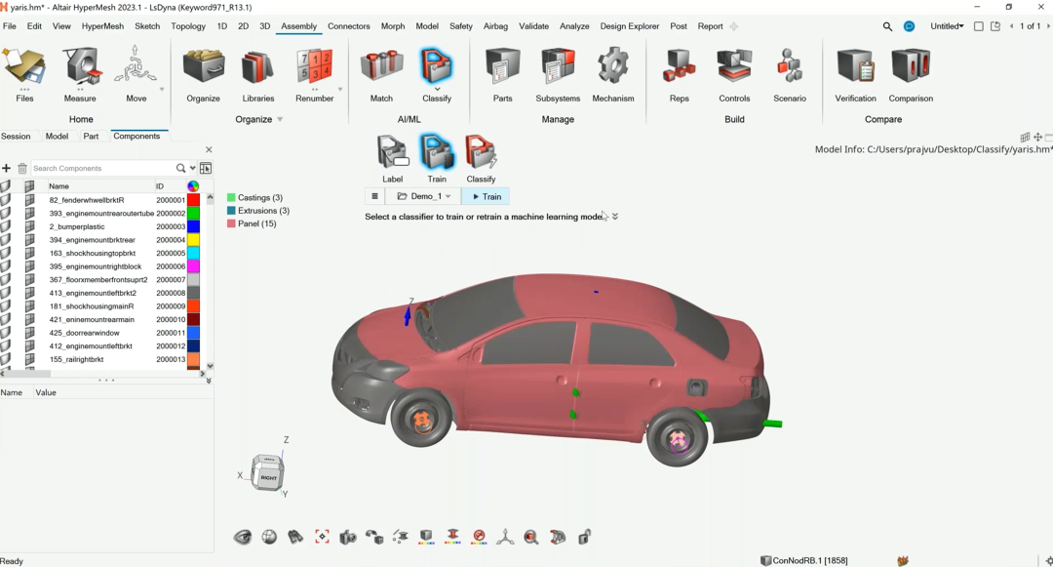Switch to the Session browser tab

(16, 136)
